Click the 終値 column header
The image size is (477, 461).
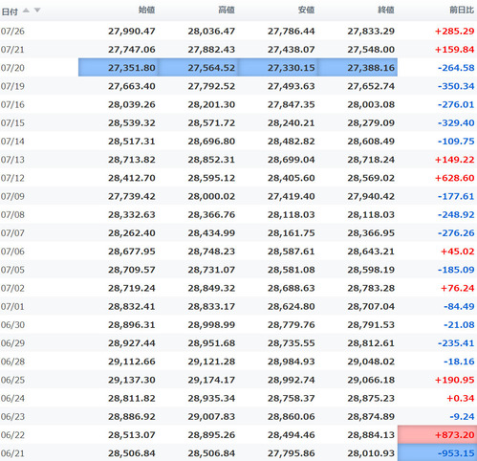(386, 10)
